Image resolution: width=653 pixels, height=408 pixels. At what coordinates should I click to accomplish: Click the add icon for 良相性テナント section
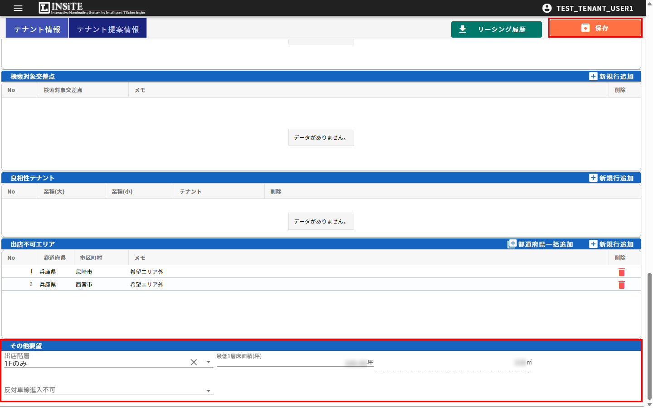[593, 178]
